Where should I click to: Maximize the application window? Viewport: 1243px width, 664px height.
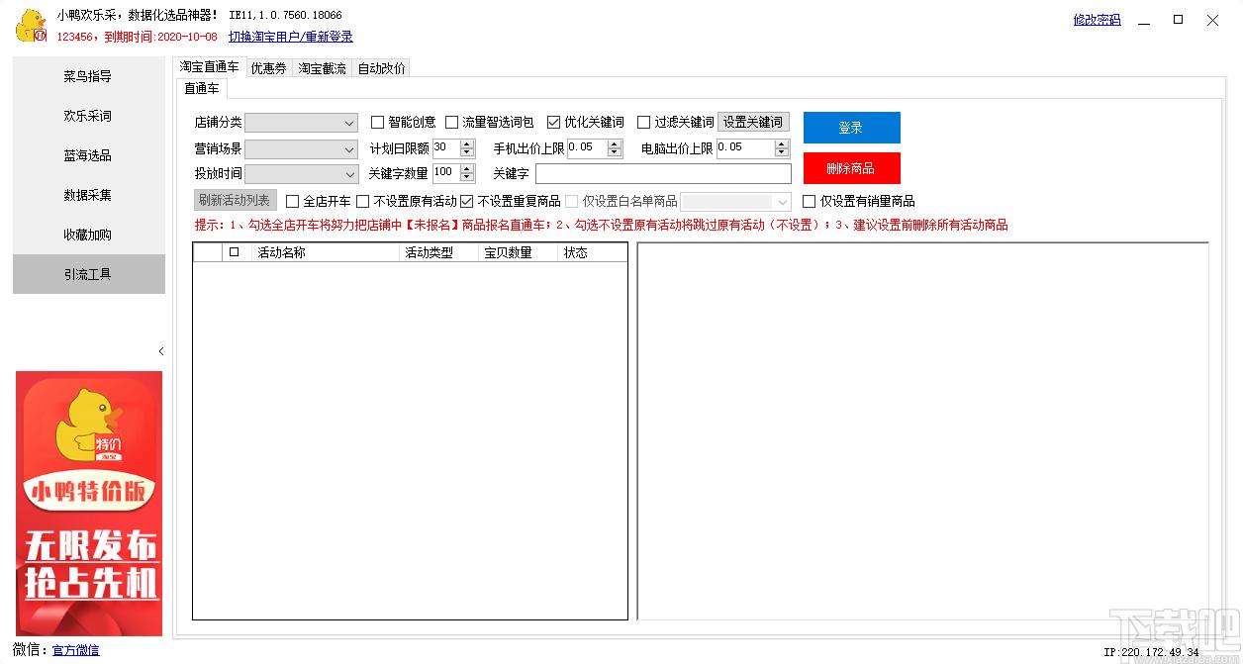click(x=1178, y=19)
